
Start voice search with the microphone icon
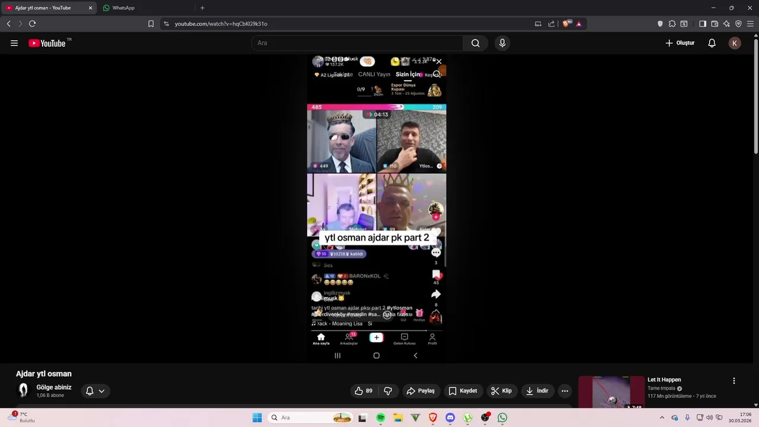pos(502,43)
